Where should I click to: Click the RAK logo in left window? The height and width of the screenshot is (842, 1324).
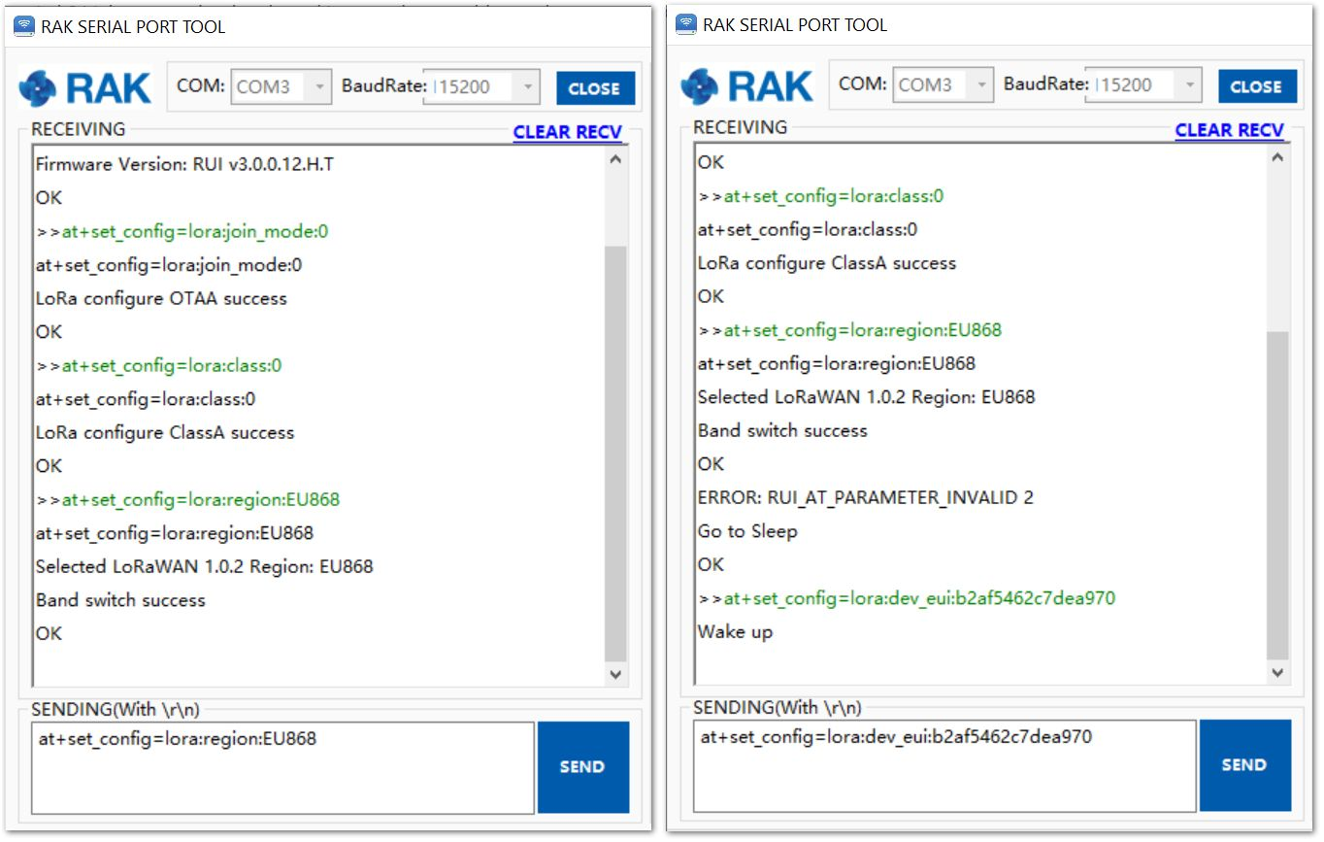[85, 87]
